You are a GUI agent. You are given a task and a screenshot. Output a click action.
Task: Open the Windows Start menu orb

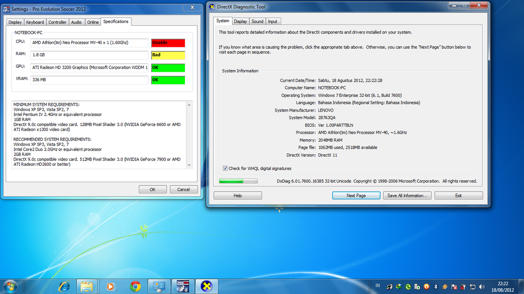click(x=10, y=286)
